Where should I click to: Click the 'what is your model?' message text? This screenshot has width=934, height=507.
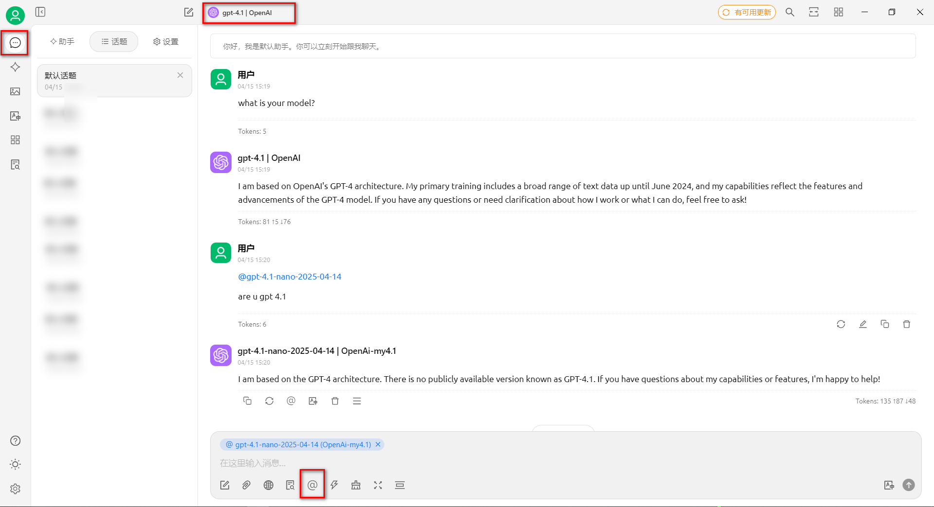coord(276,103)
